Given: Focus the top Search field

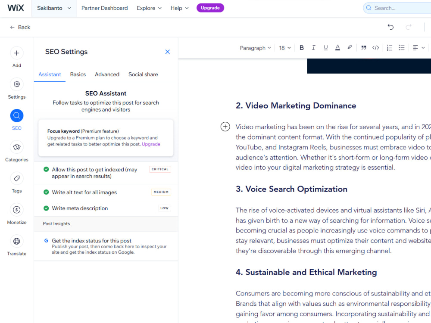Looking at the screenshot, I should [397, 8].
